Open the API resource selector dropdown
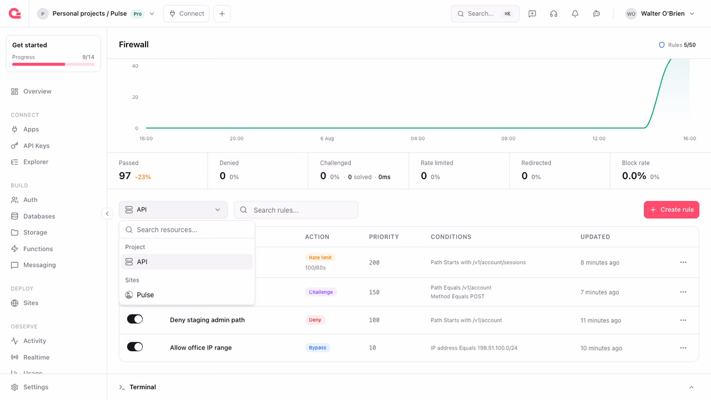The image size is (711, 400). point(173,210)
